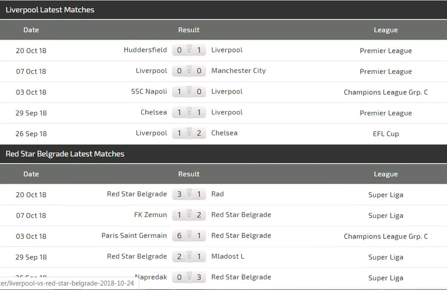Click the Premier League label for 20 Oct
This screenshot has width=447, height=290.
tap(386, 51)
